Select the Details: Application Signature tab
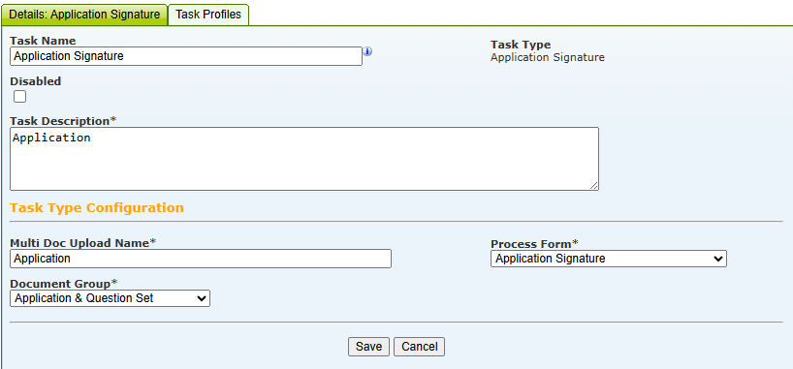793x369 pixels. [84, 15]
